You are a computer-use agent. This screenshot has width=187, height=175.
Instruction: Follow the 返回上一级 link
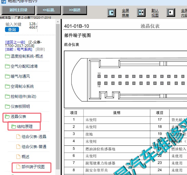(15, 42)
